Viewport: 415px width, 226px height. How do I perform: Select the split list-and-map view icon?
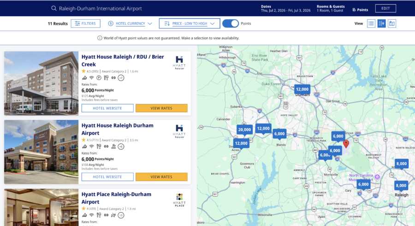point(381,23)
